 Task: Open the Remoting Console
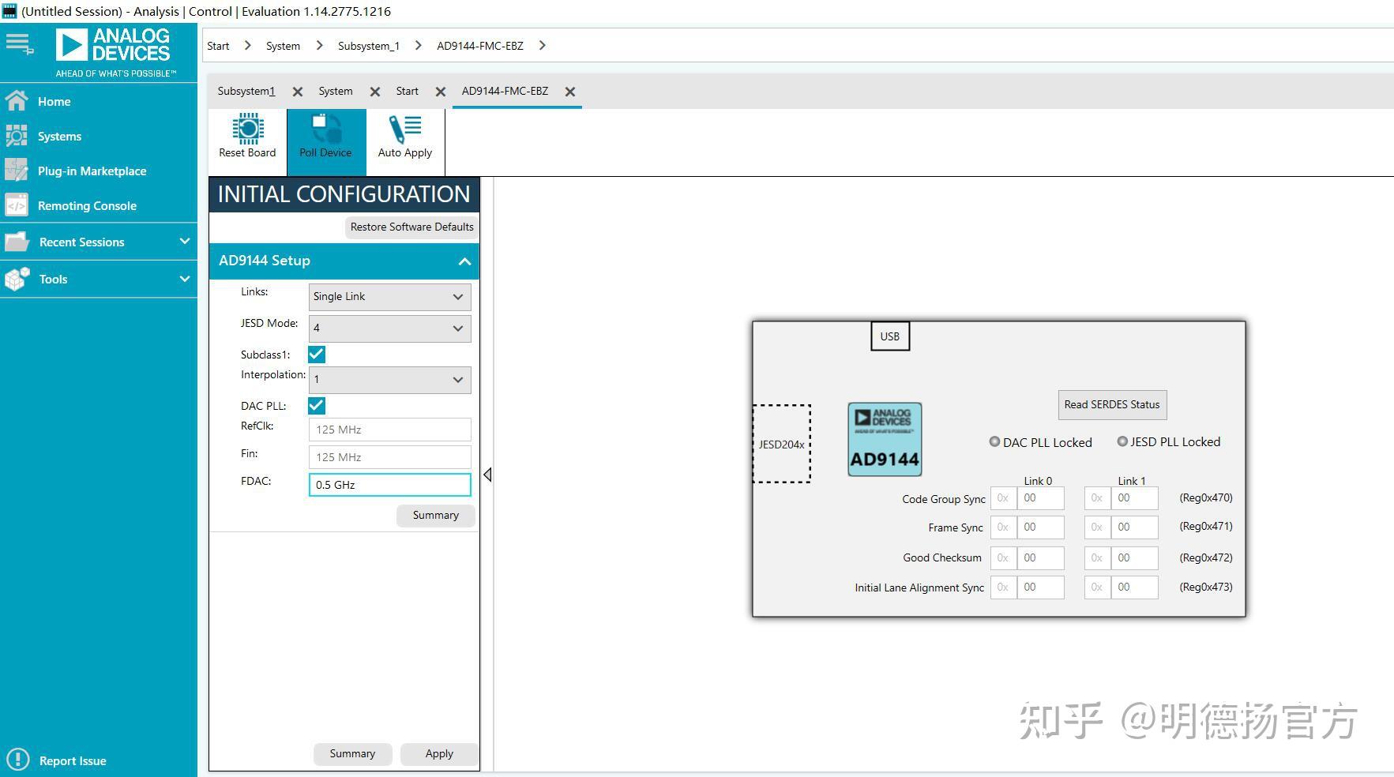pyautogui.click(x=88, y=205)
